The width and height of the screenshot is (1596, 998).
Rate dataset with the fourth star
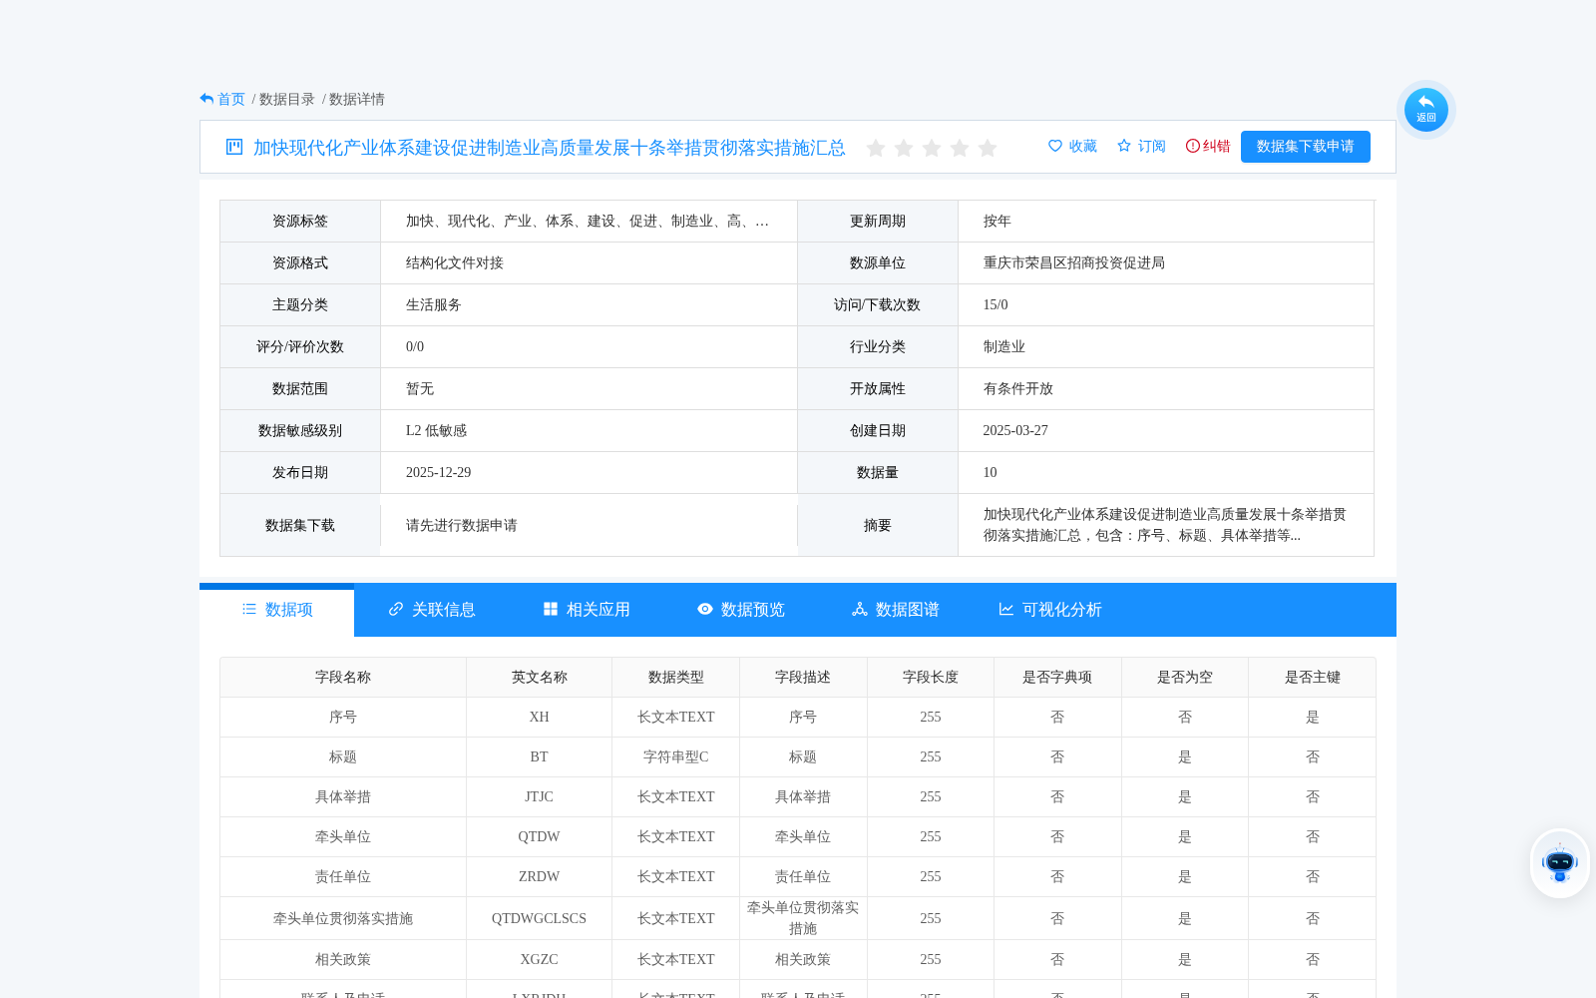pos(960,148)
